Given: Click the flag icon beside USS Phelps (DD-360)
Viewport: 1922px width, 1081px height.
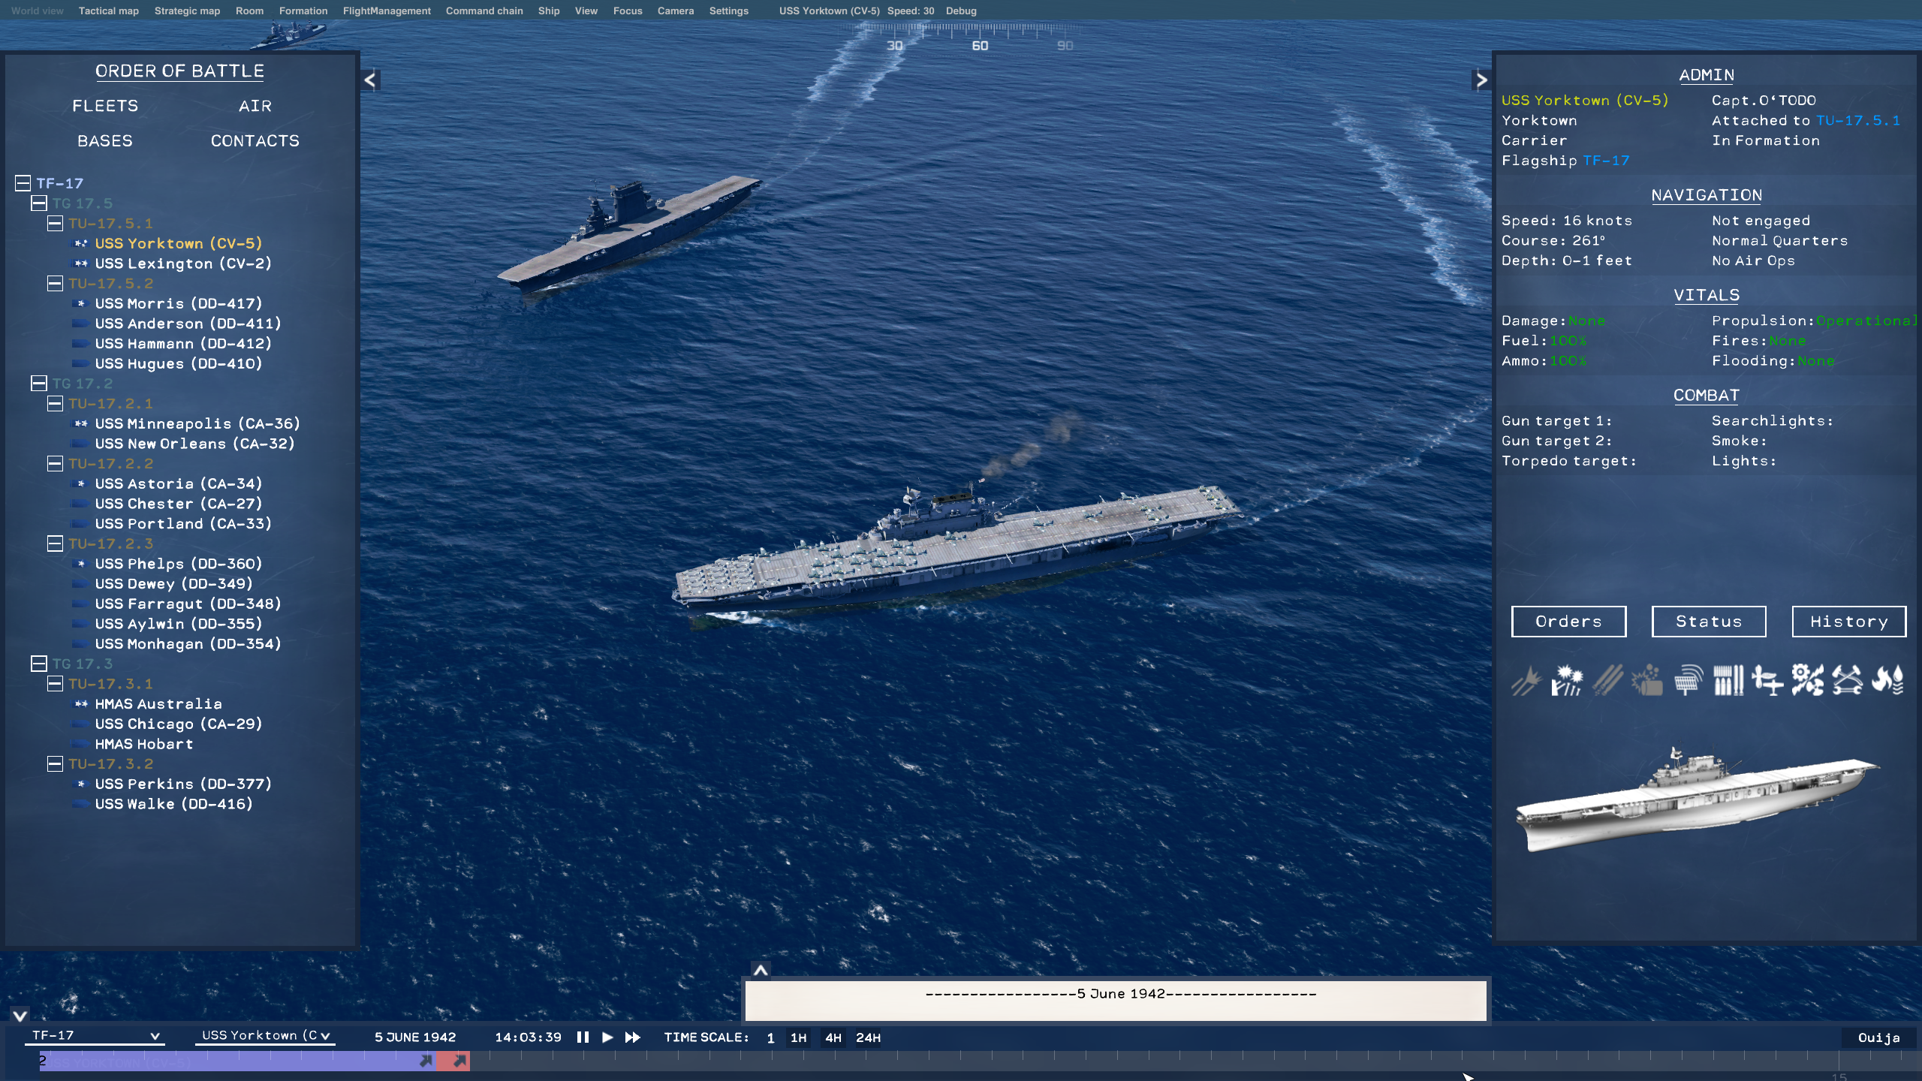Looking at the screenshot, I should (80, 564).
